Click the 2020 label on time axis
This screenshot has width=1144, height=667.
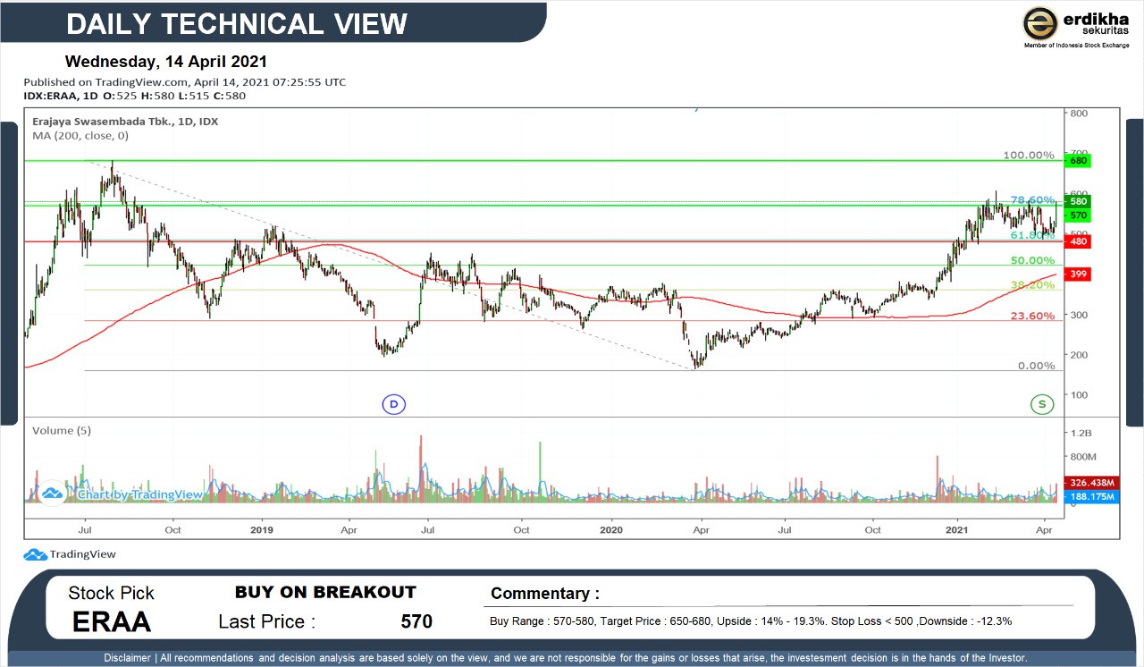click(x=611, y=529)
